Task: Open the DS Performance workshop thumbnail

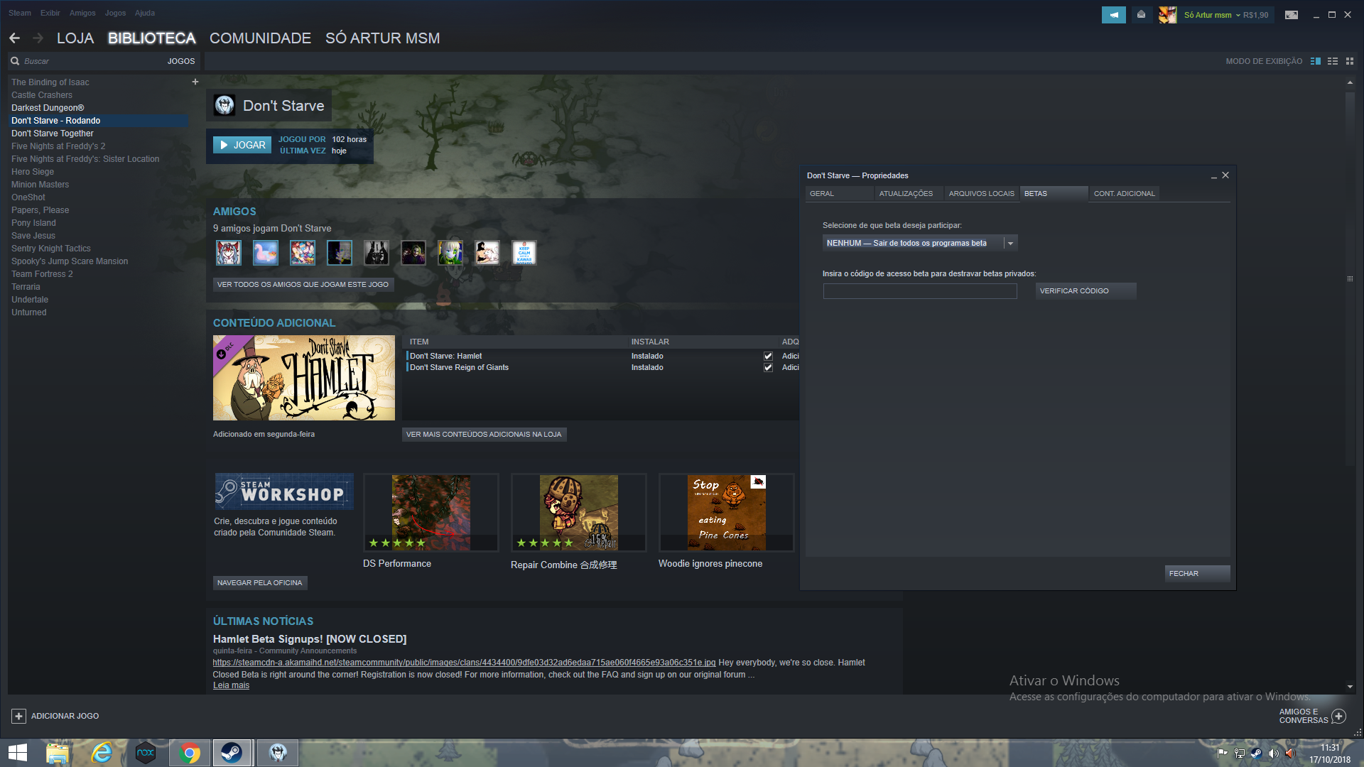Action: (x=431, y=513)
